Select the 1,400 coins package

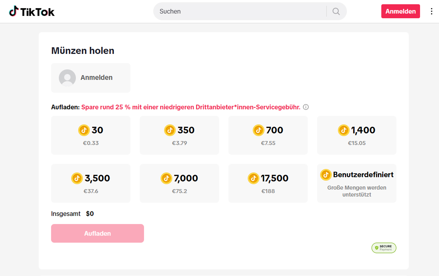pyautogui.click(x=356, y=135)
